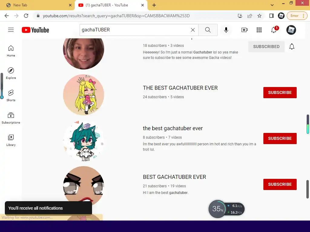
Task: Go to Home in the sidebar
Action: click(11, 51)
